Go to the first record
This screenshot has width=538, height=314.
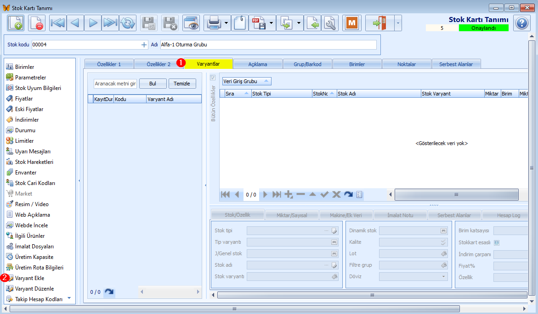58,23
